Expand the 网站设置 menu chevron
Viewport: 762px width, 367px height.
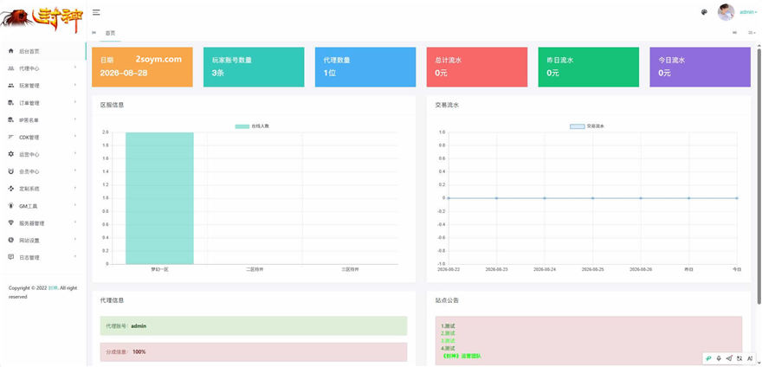pos(75,239)
